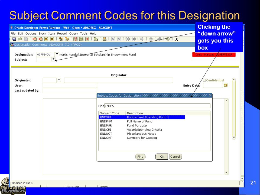The image size is (260, 195).
Task: Select the ENDSPF Endowment Spending Fund row
Action: coord(142,117)
